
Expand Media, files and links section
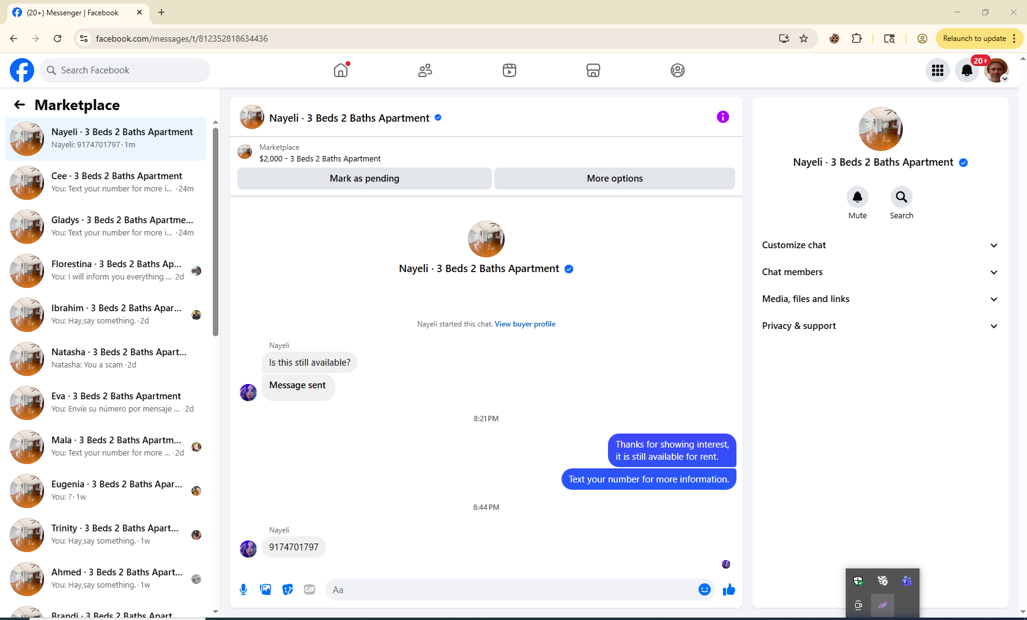coord(880,299)
